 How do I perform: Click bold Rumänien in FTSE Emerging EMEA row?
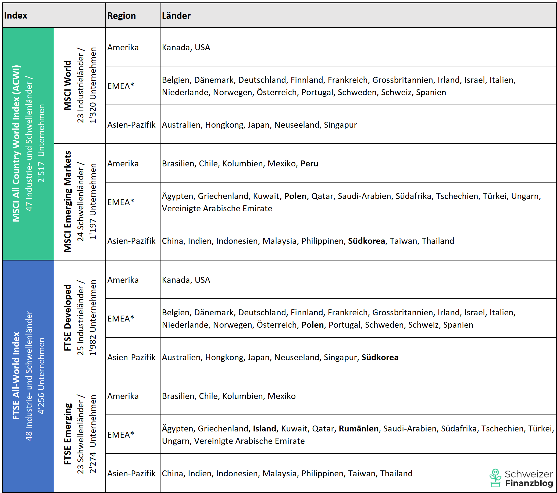(x=358, y=428)
